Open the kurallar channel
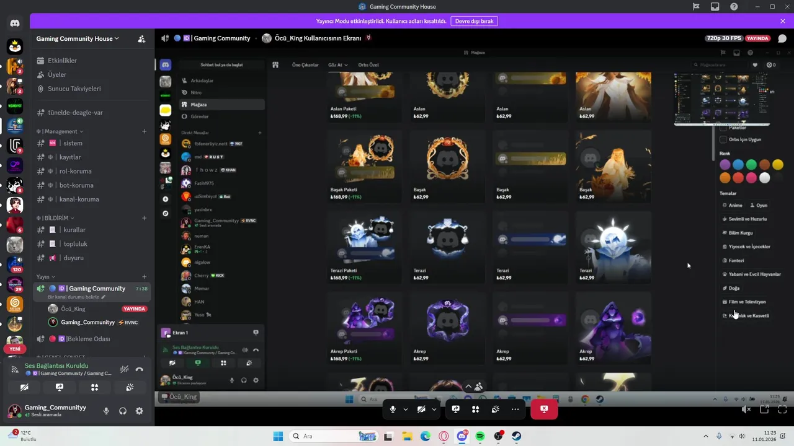Image resolution: width=794 pixels, height=446 pixels. (93, 230)
